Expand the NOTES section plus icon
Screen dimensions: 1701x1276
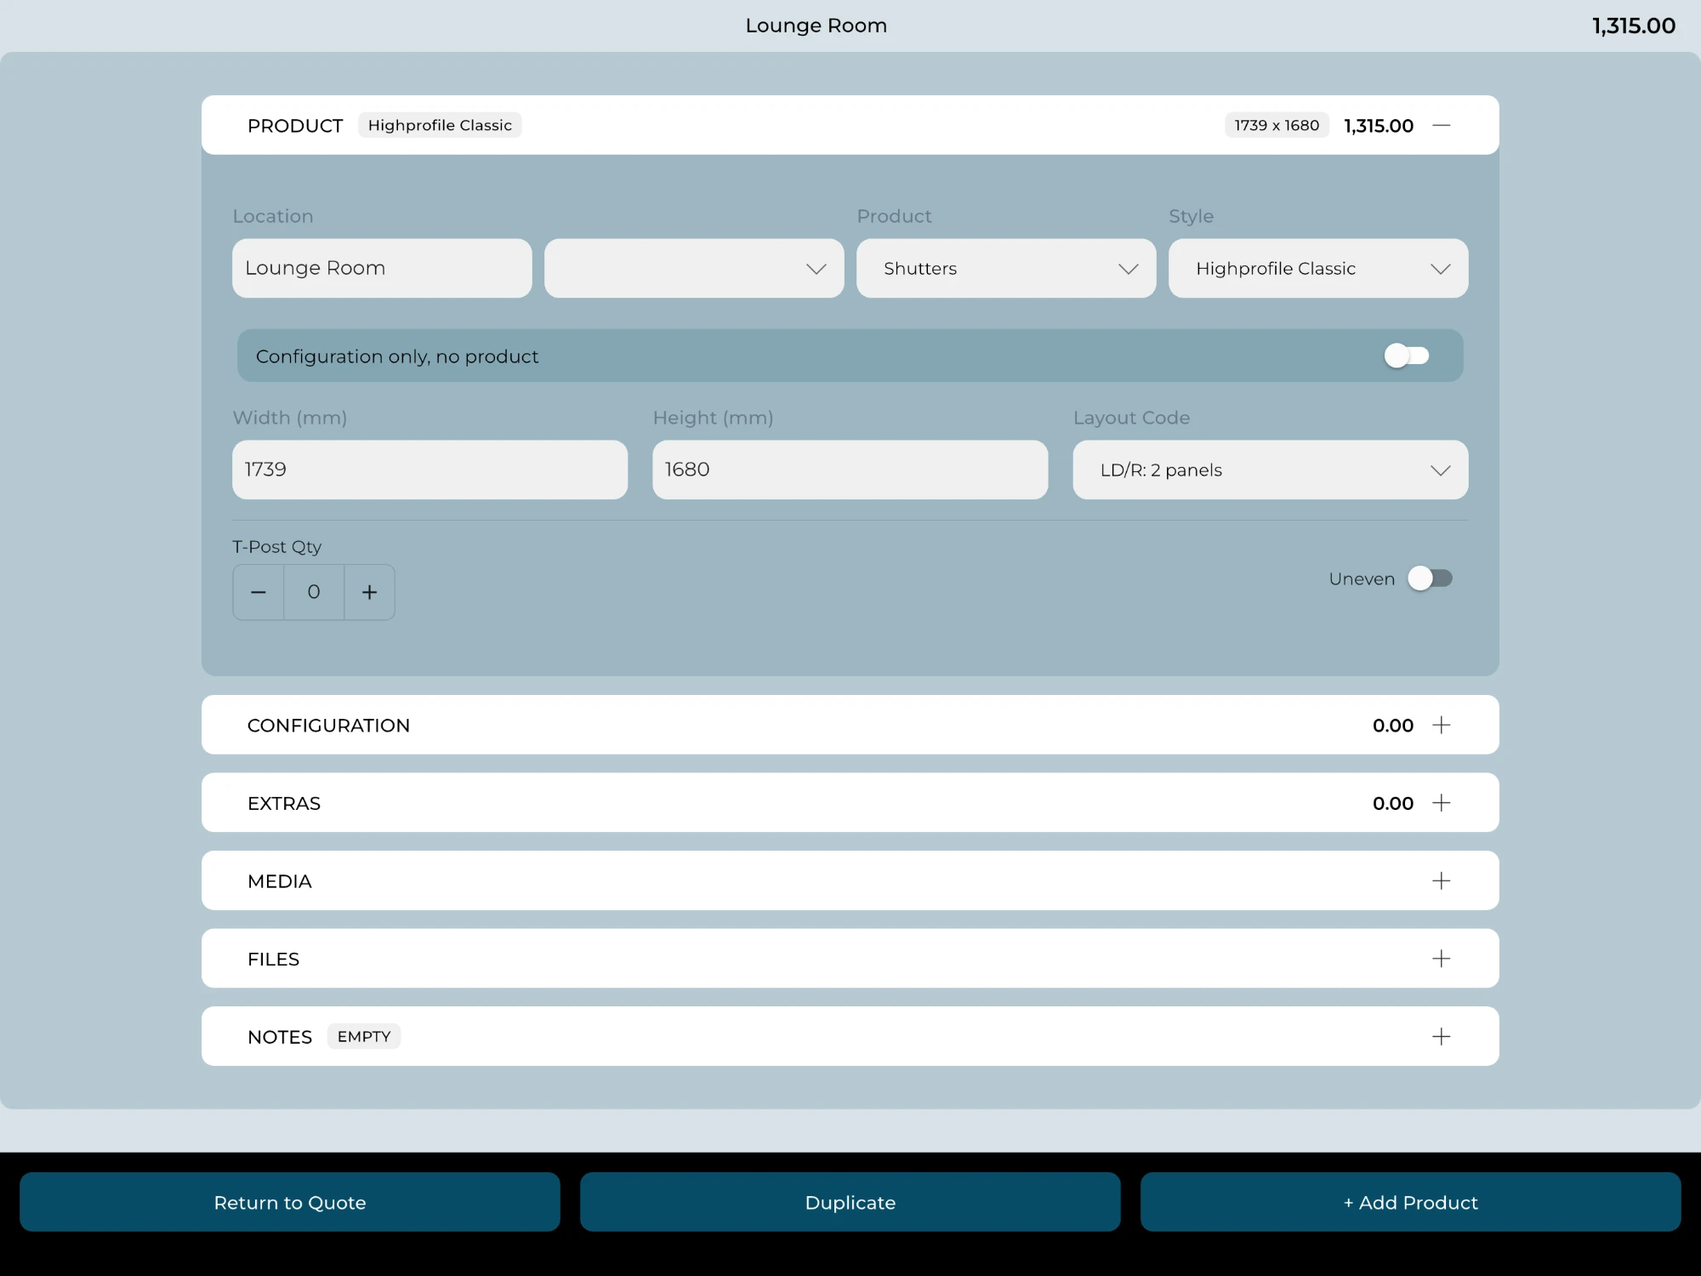tap(1441, 1036)
